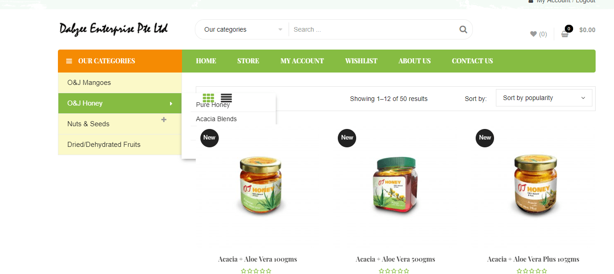614x274 pixels.
Task: Open Acacia + Aloe Vera 500gms product title
Action: pyautogui.click(x=395, y=259)
